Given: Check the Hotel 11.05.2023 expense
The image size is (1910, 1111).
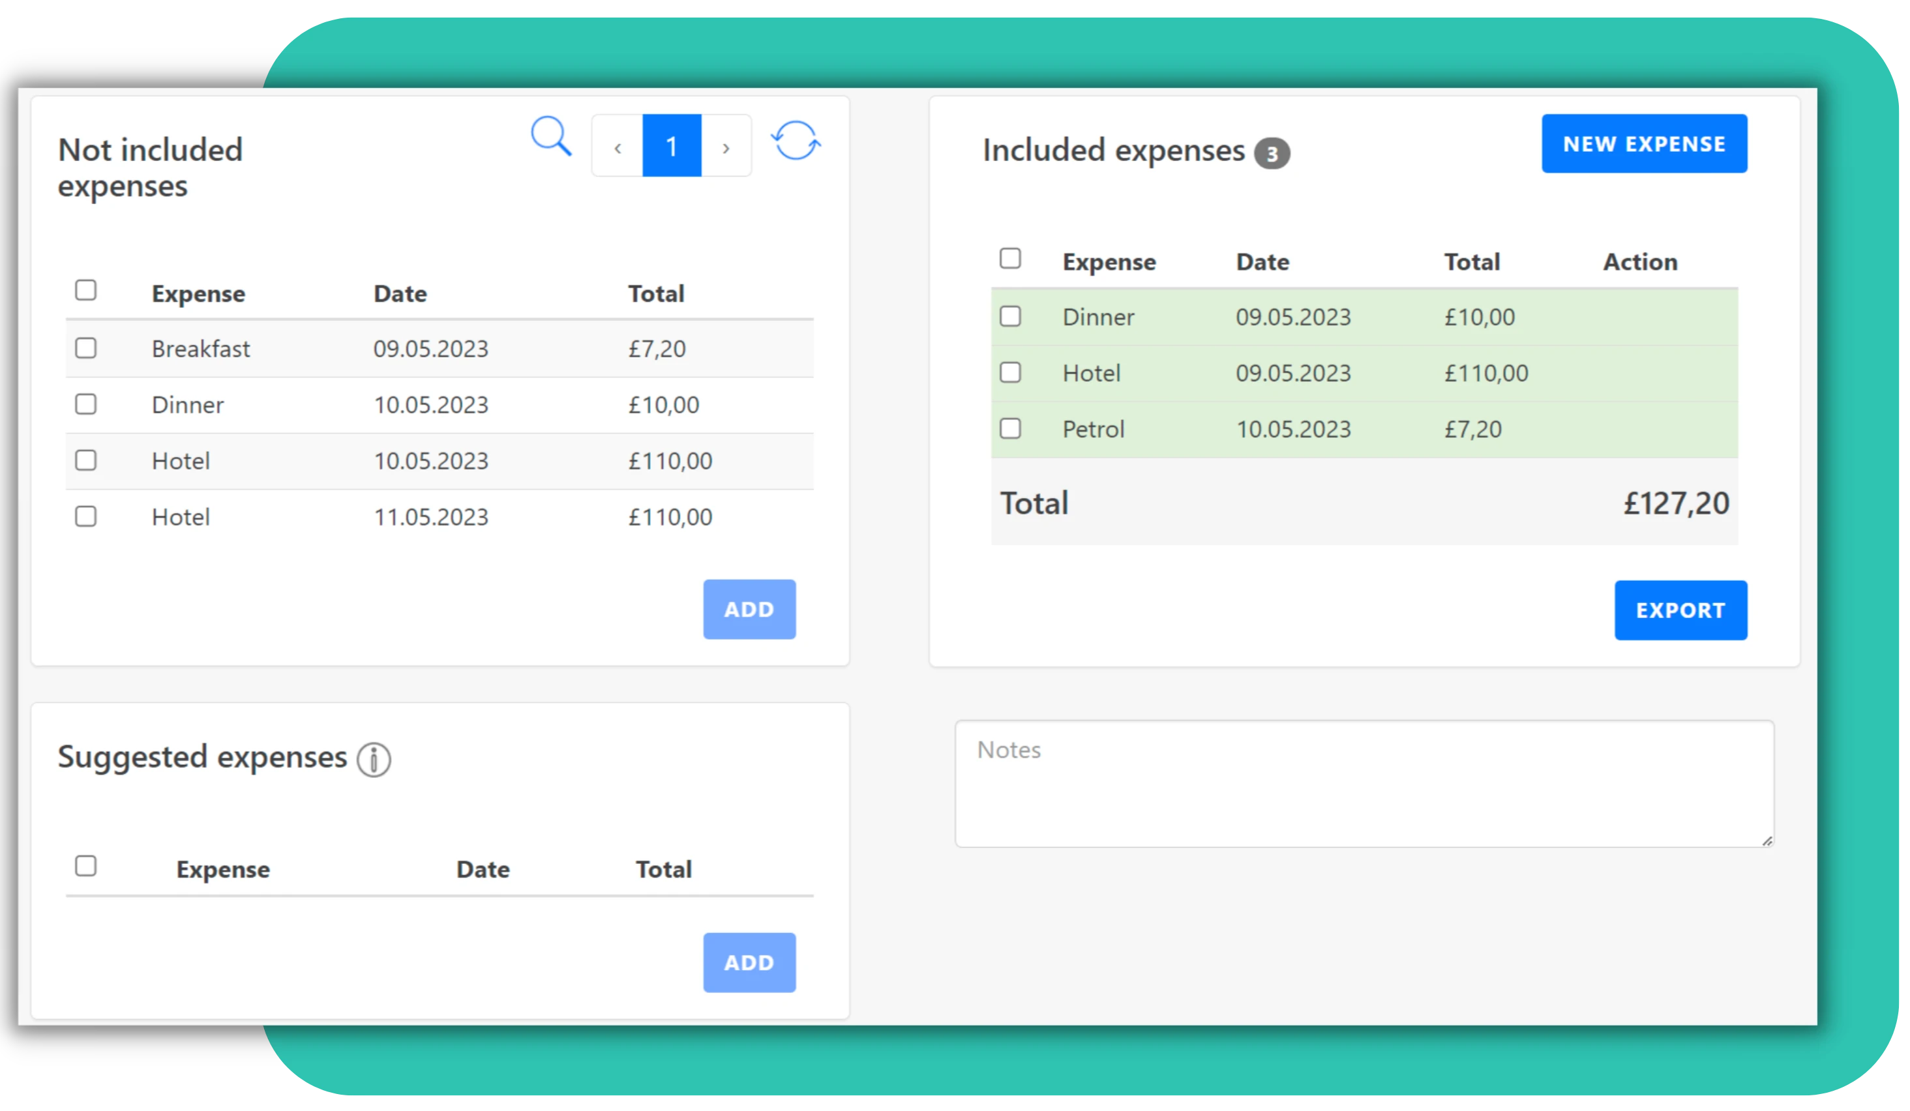Looking at the screenshot, I should (x=85, y=516).
